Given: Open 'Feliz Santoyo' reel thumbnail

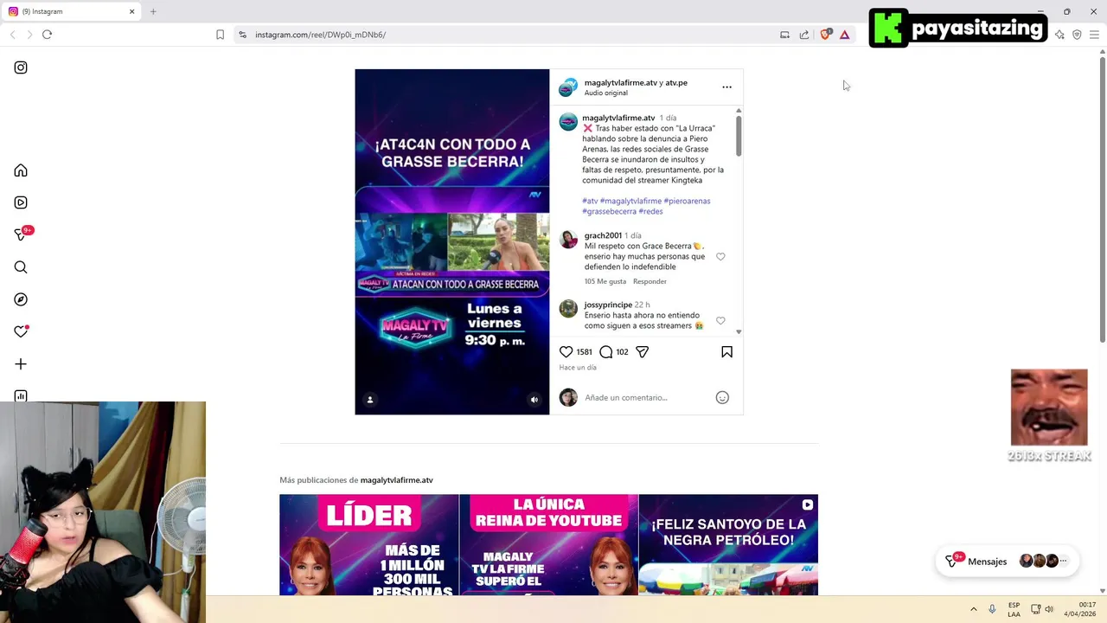Looking at the screenshot, I should coord(728,545).
